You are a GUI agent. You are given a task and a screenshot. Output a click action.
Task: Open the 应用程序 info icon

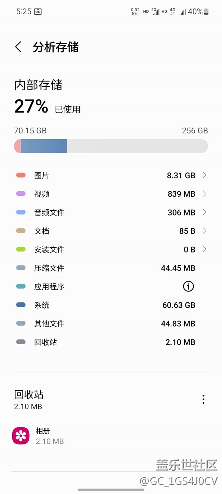[188, 287]
